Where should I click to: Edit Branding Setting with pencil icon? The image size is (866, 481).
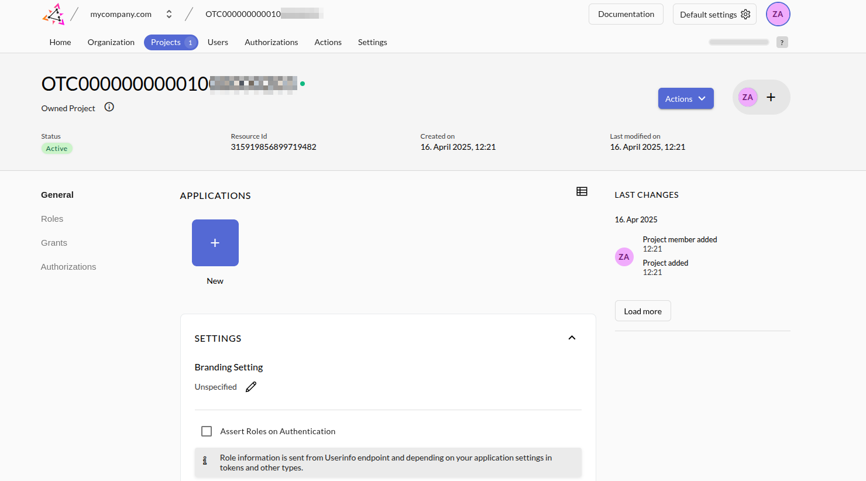251,387
